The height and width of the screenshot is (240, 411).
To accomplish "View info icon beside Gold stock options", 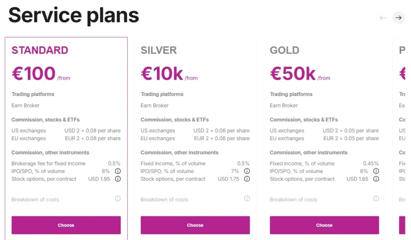I will point(376,179).
